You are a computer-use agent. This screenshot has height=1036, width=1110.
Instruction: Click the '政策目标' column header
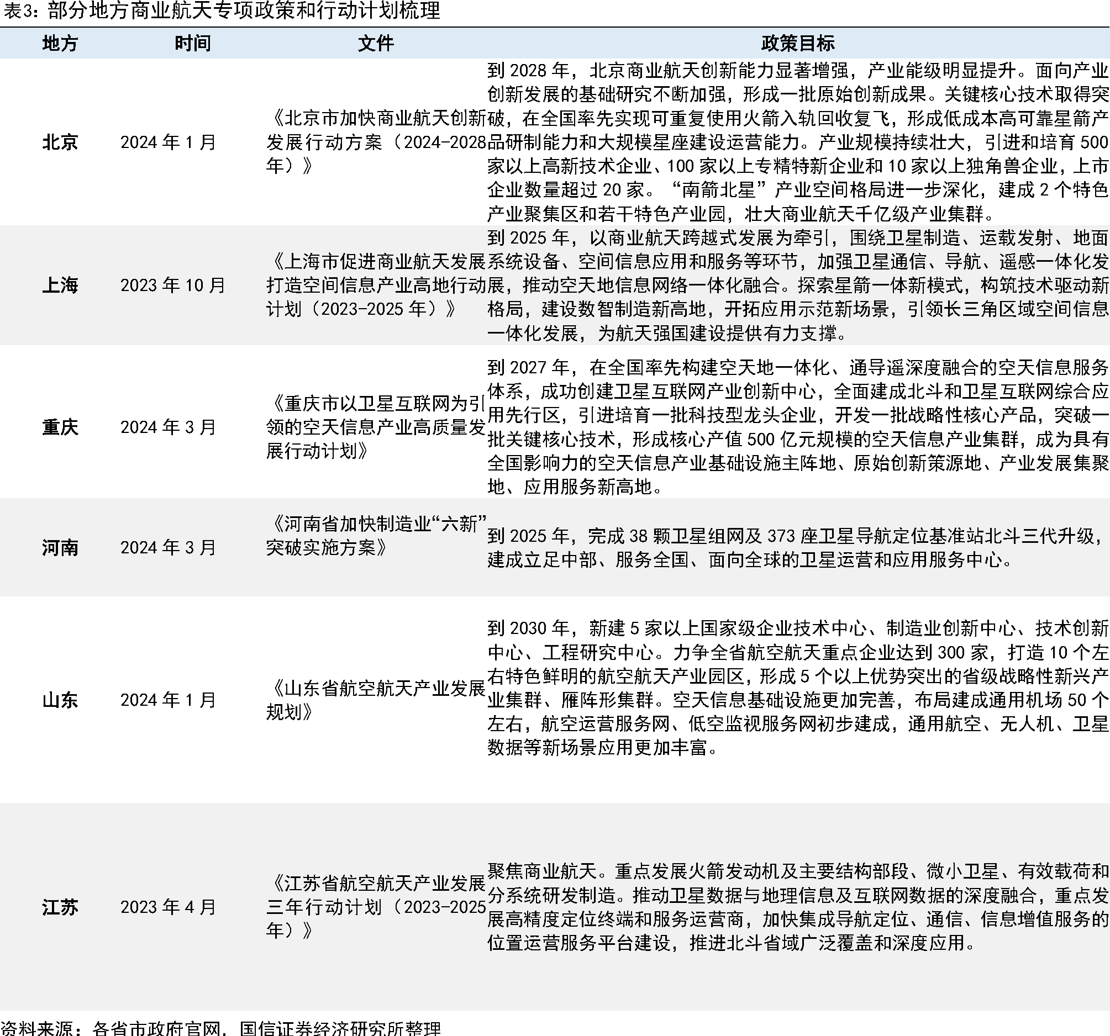pyautogui.click(x=798, y=43)
